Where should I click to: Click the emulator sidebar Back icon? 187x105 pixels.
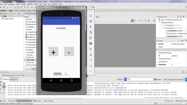click(x=91, y=55)
